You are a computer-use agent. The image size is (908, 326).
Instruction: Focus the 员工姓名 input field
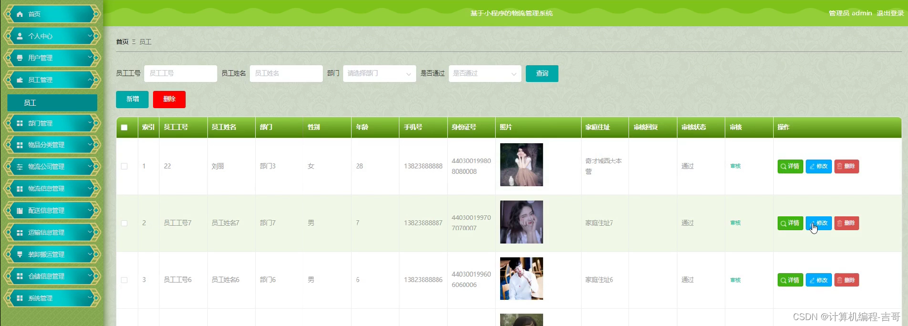(x=286, y=74)
